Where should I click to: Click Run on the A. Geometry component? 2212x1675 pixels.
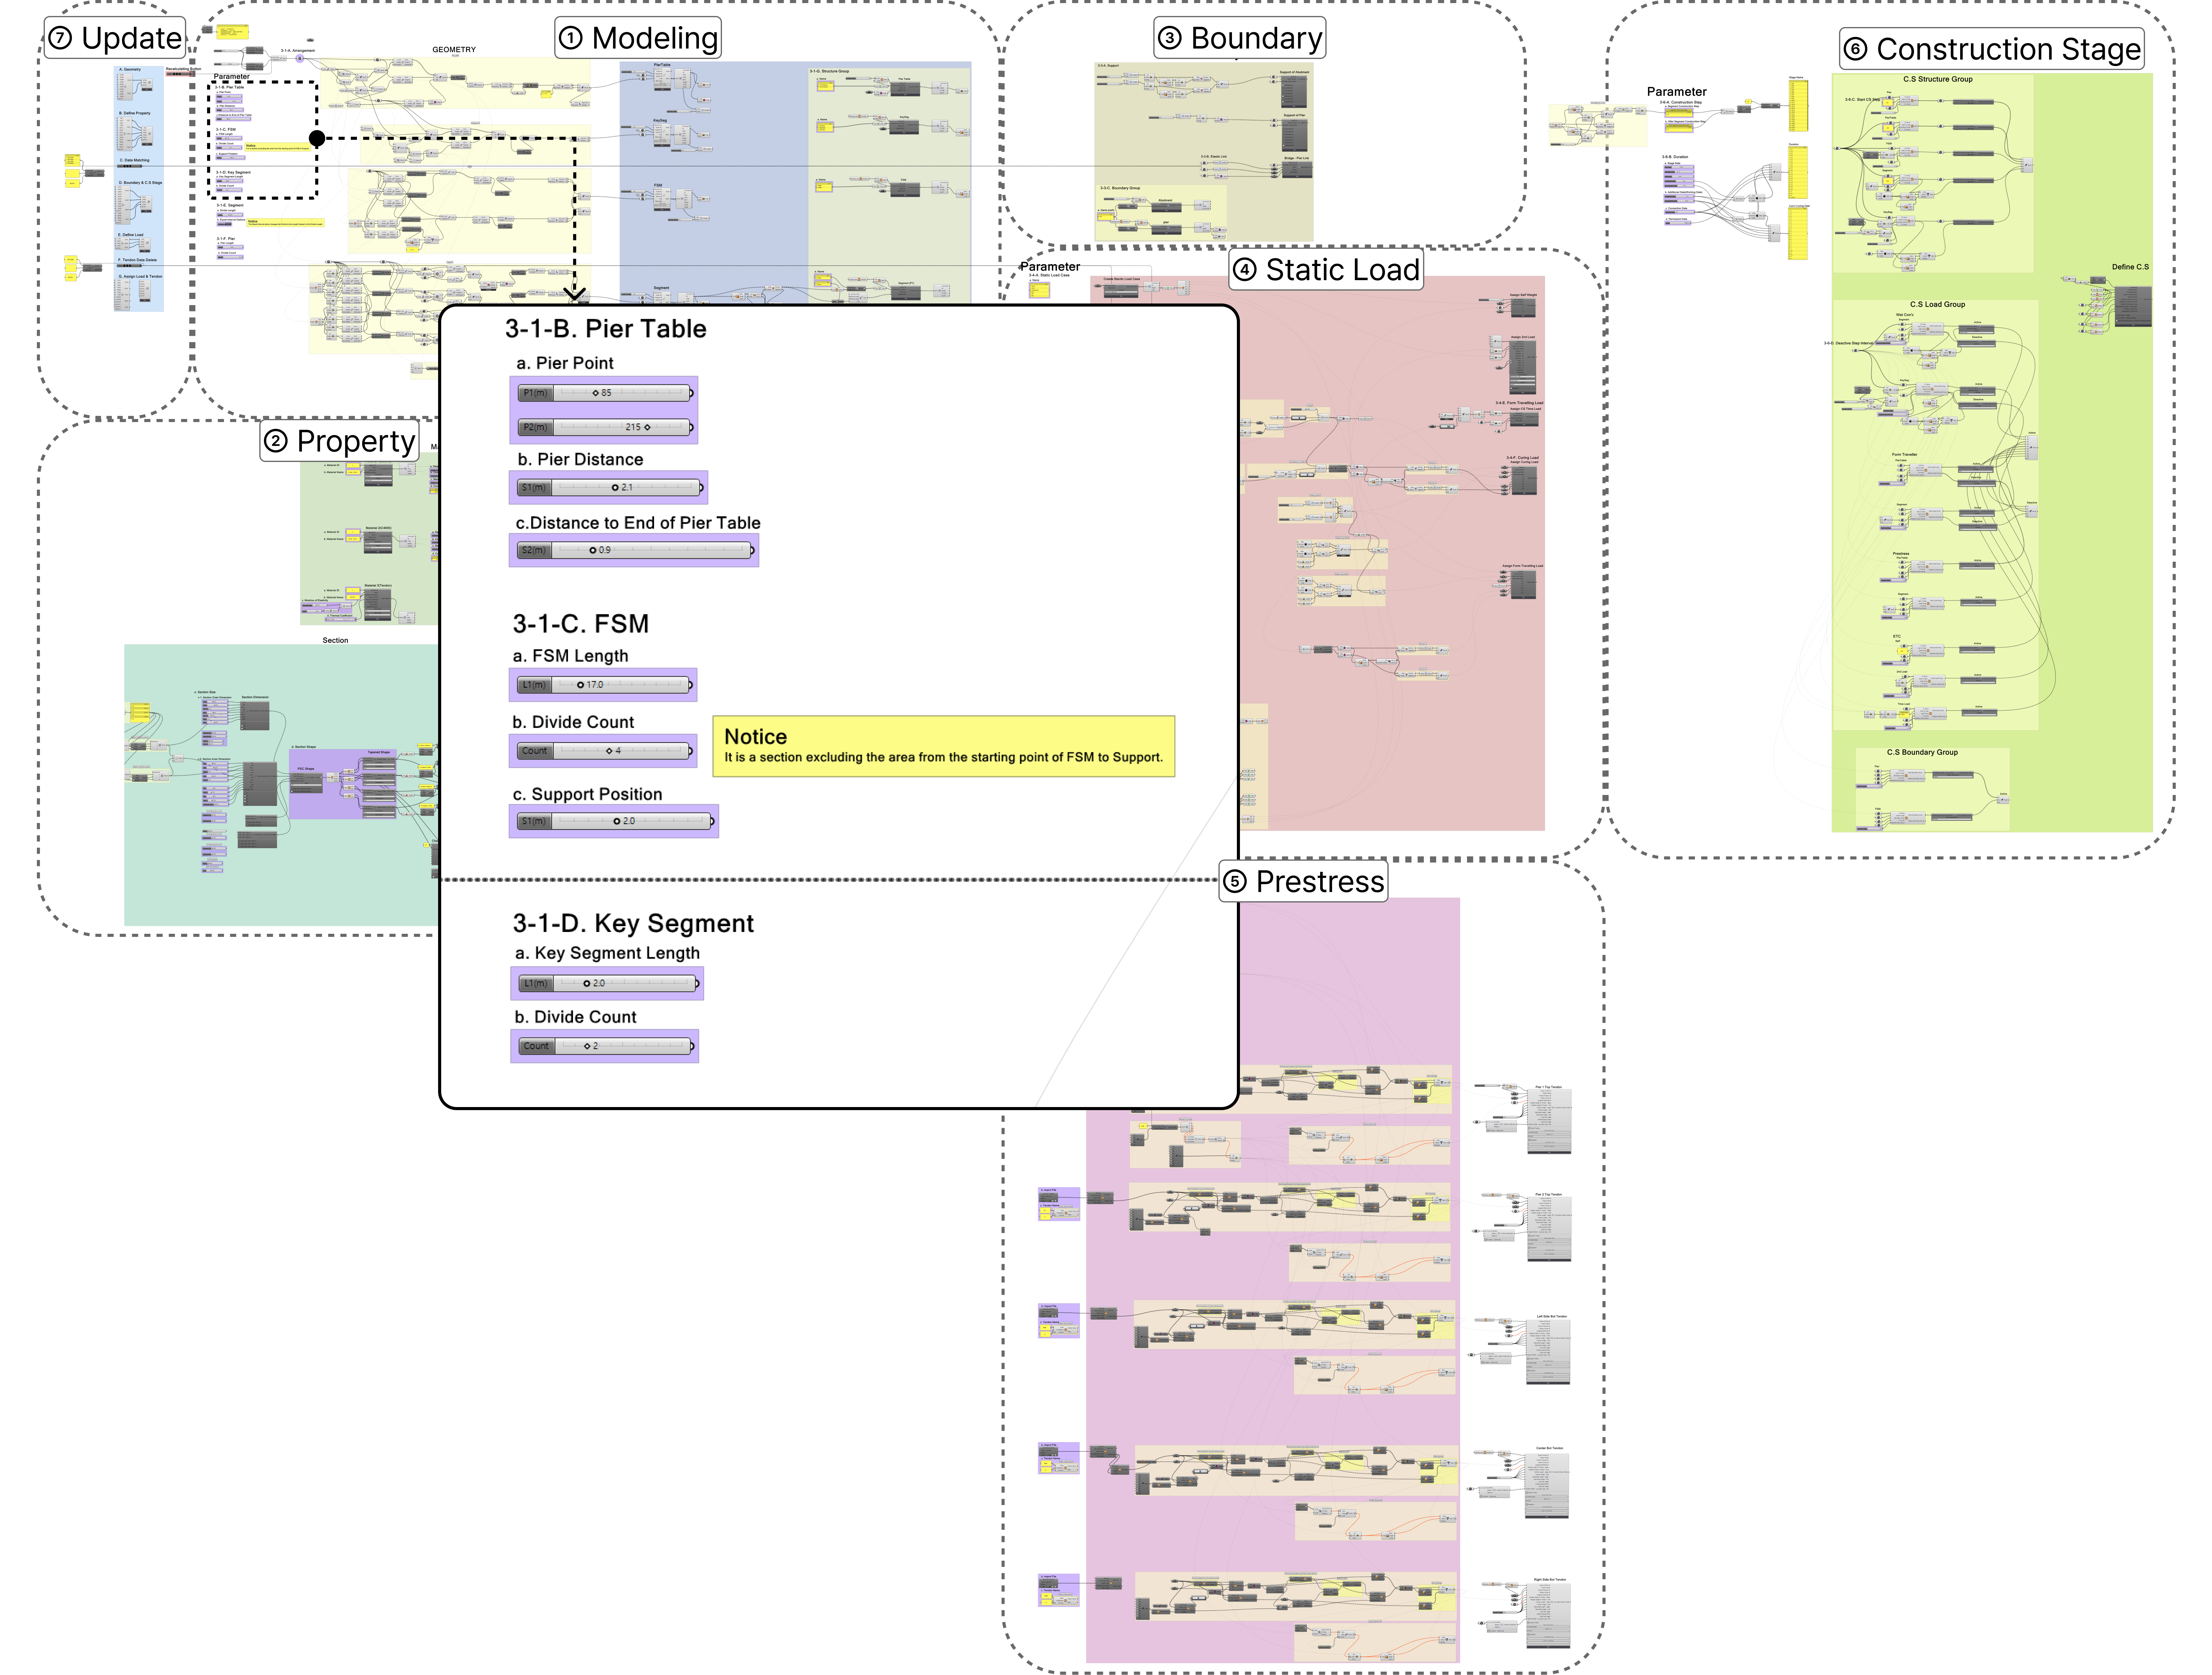(x=147, y=90)
